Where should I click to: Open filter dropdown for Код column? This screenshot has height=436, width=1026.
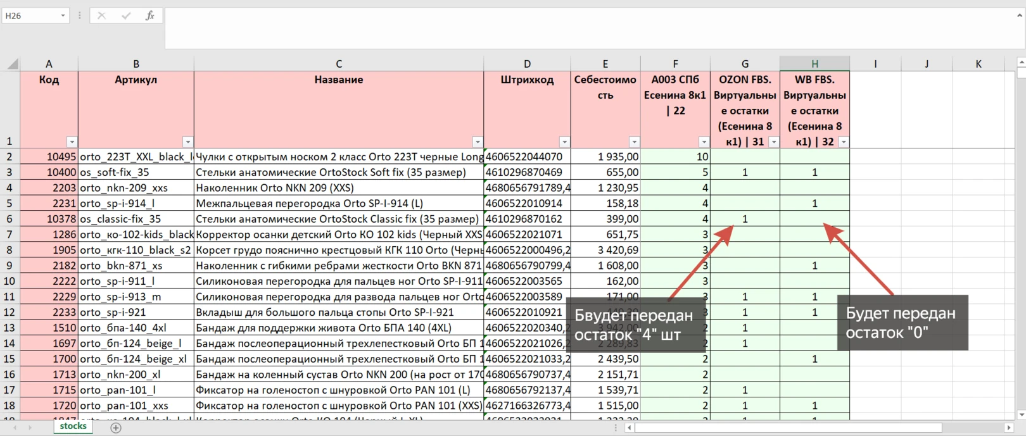click(72, 142)
